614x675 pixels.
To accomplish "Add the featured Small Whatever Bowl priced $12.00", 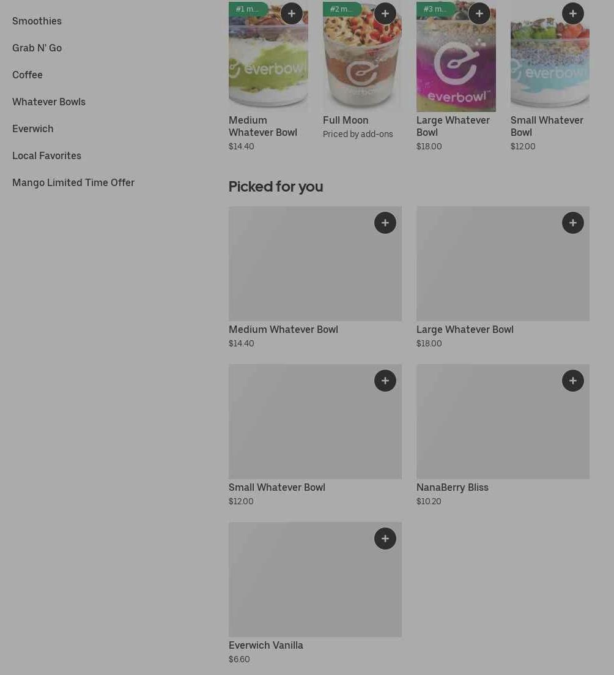I will (x=573, y=13).
